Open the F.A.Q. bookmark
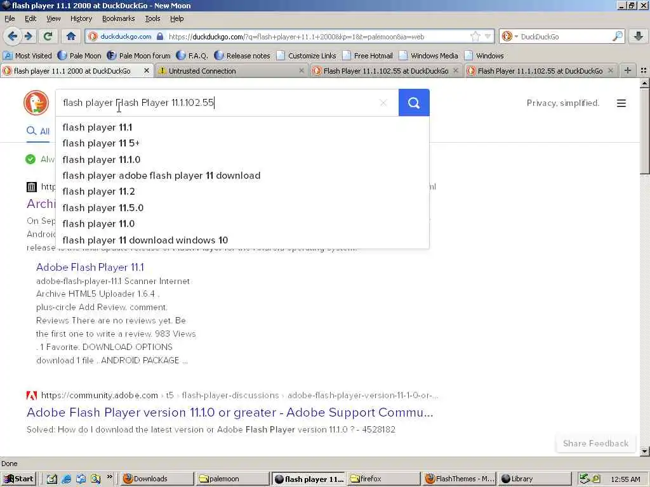Image resolution: width=650 pixels, height=487 pixels. pyautogui.click(x=192, y=56)
